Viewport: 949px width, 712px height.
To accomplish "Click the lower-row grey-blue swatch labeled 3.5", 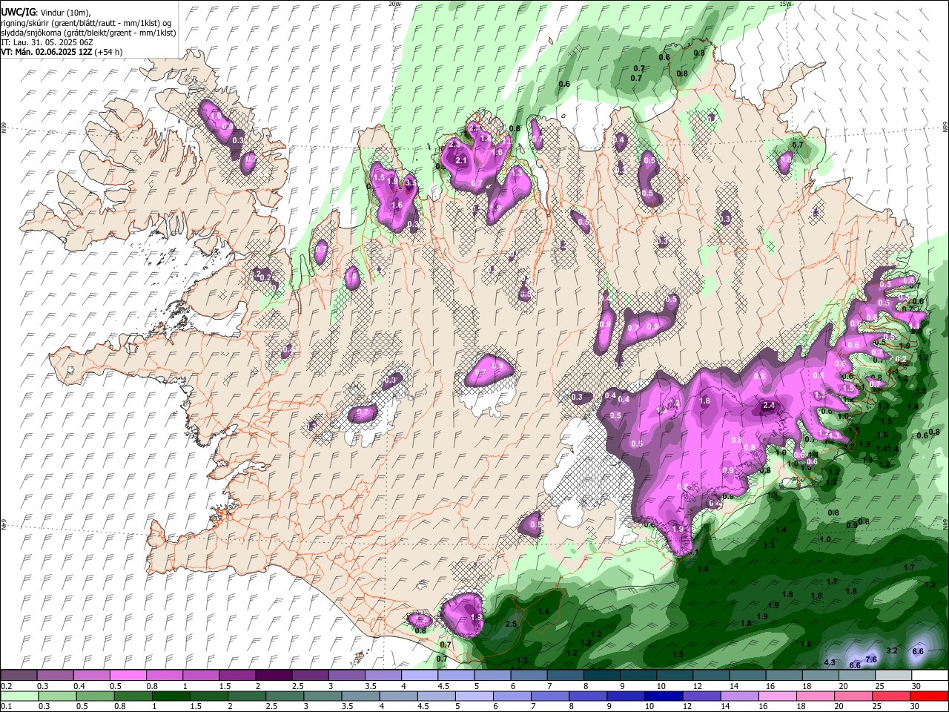I will (x=360, y=696).
